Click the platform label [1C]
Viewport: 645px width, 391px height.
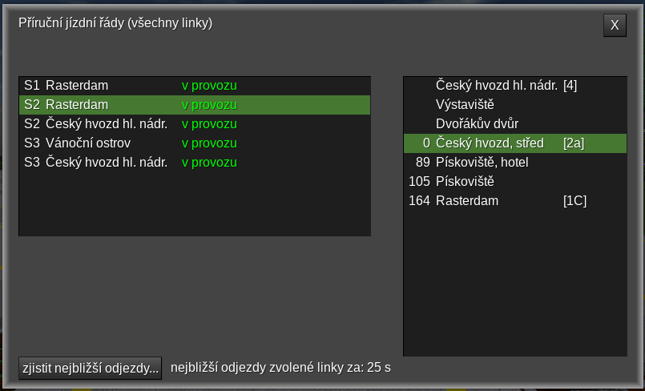(574, 200)
